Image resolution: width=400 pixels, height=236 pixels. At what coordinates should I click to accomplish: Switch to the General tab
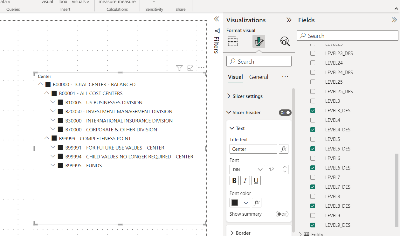pos(259,77)
